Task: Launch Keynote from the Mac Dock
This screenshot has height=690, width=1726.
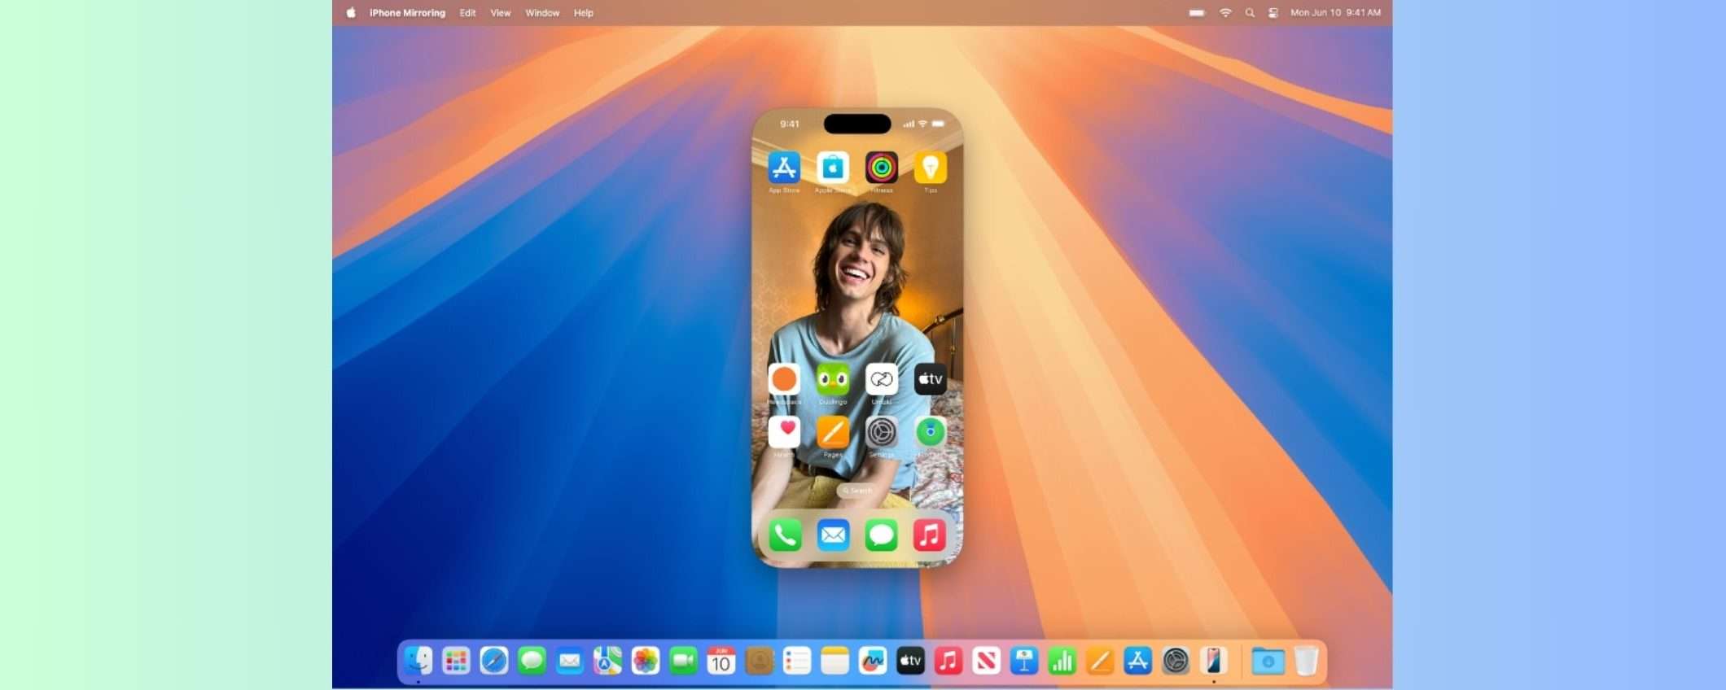Action: click(x=1024, y=661)
